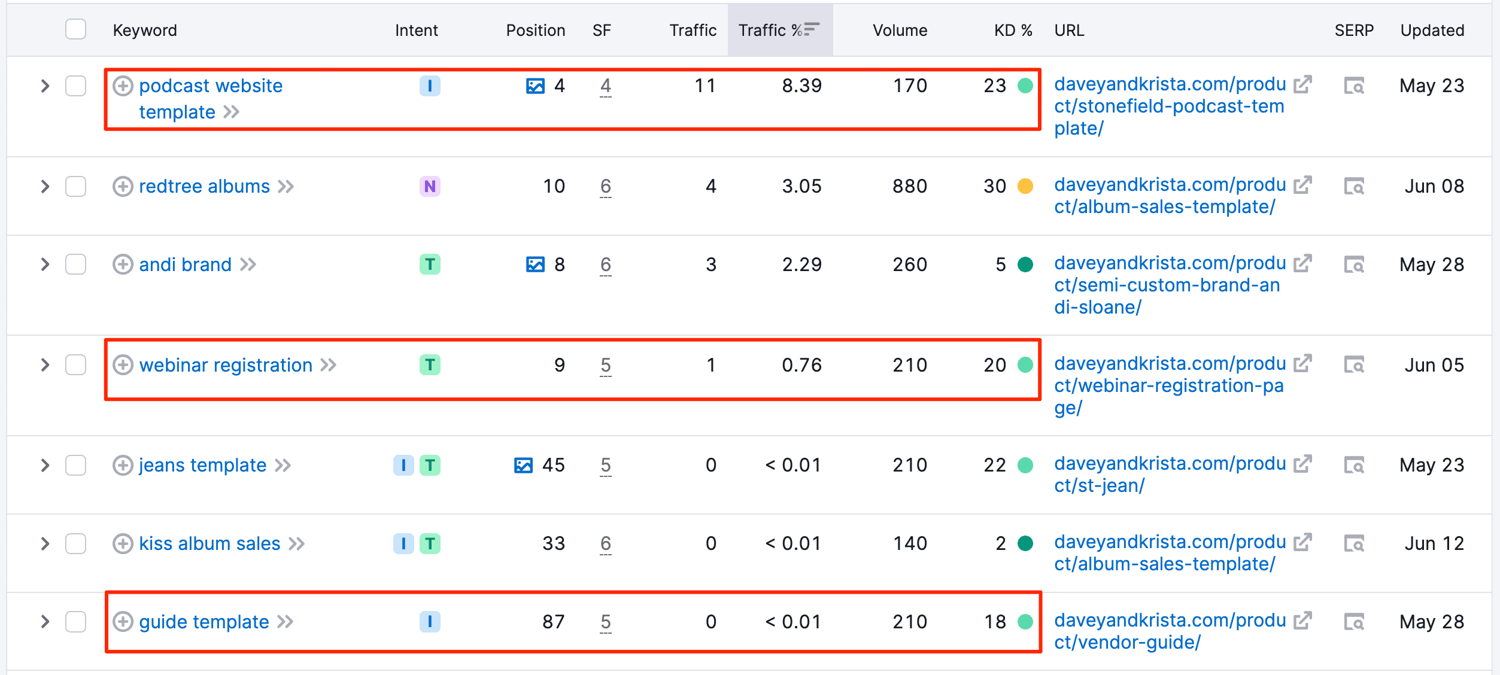Open the vendor-guide product URL
This screenshot has width=1500, height=675.
pyautogui.click(x=1170, y=631)
